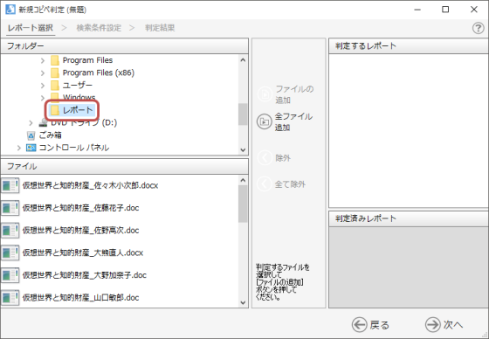Expand the Windows folder node
The image size is (489, 339).
pos(43,98)
